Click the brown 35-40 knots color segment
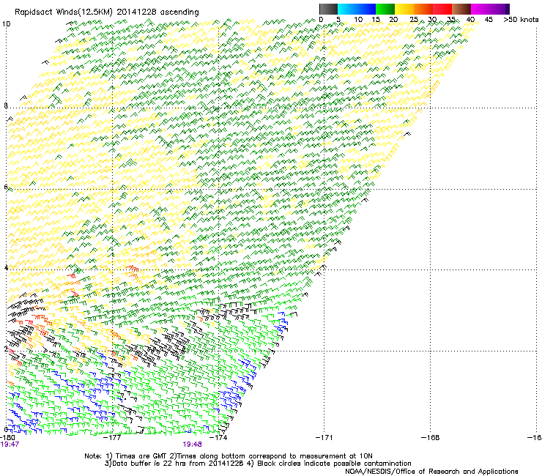Viewport: 542px width, 476px height. pos(461,9)
